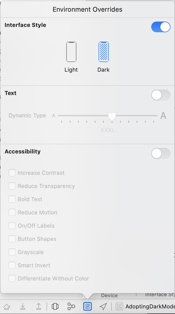Click the Step Over icon in debug bar

(x=7, y=307)
